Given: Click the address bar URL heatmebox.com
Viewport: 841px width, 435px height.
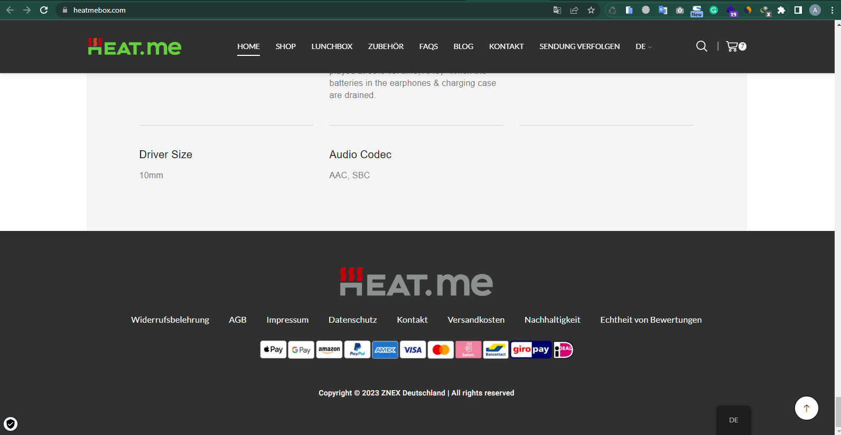Looking at the screenshot, I should tap(99, 10).
